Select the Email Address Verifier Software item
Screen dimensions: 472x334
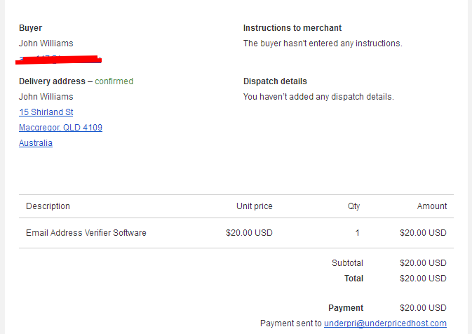pos(86,233)
